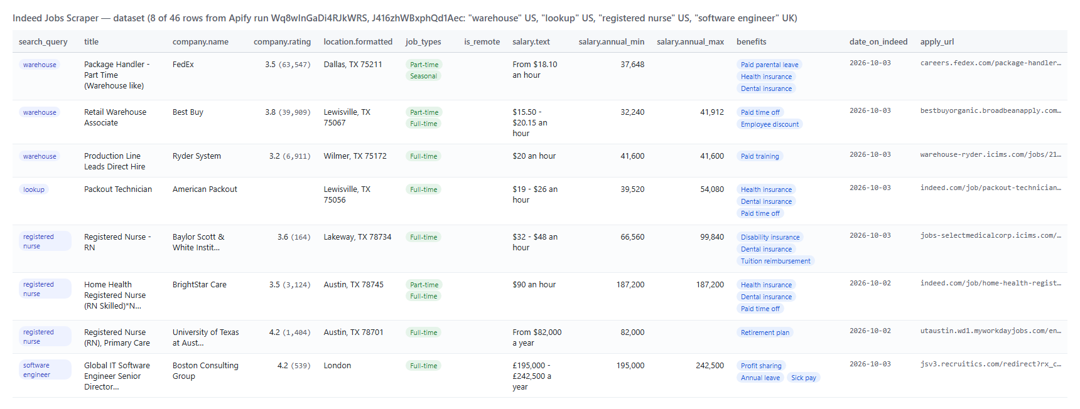Click the salary.text column header

point(531,42)
